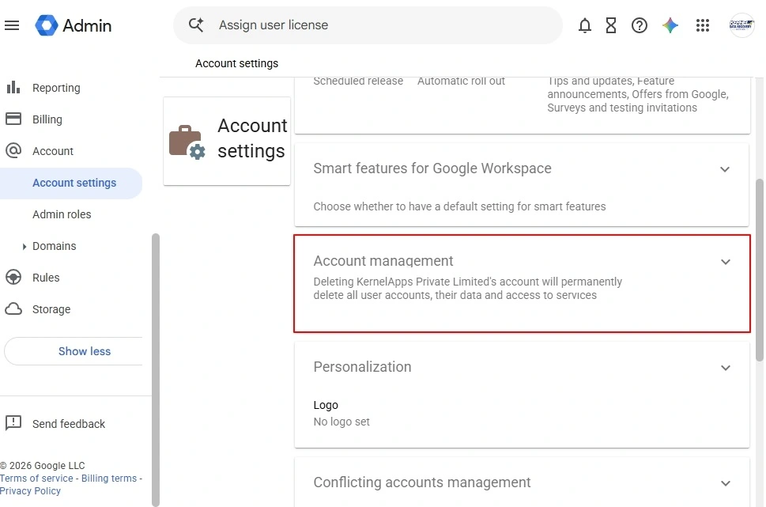
Task: Click the 'No logo set' text
Action: click(x=341, y=422)
